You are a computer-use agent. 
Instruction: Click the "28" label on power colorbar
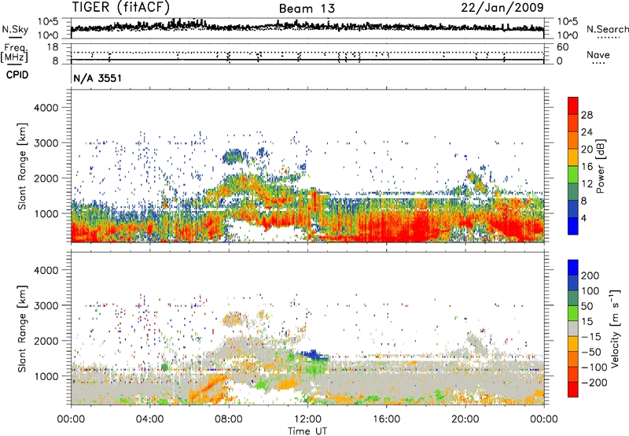(587, 115)
